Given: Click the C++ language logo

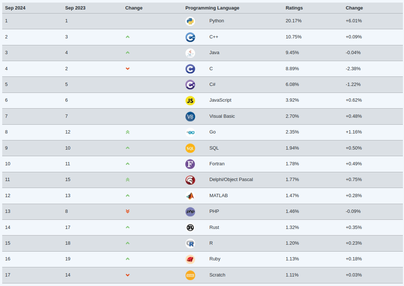Looking at the screenshot, I should [190, 37].
